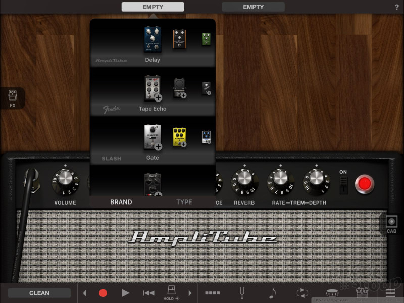Open the song player note icon
Image resolution: width=404 pixels, height=303 pixels.
click(272, 293)
